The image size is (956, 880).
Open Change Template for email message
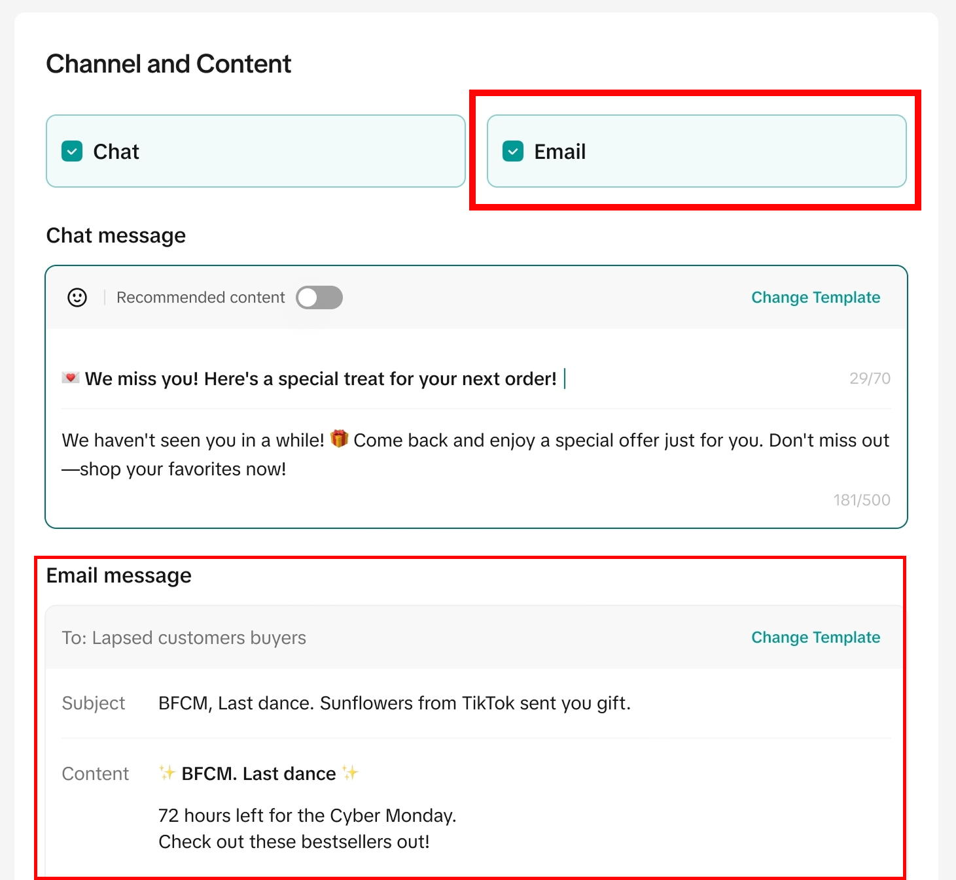pyautogui.click(x=815, y=637)
